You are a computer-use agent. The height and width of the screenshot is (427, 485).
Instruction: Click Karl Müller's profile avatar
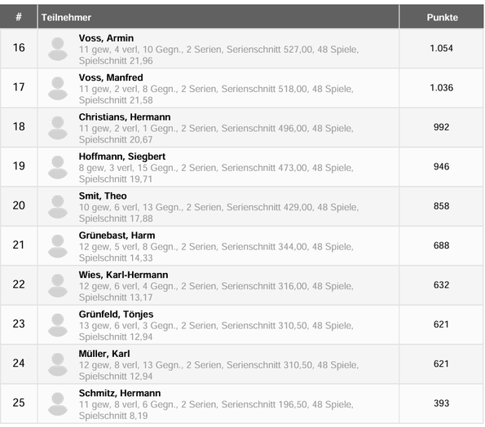pos(58,364)
